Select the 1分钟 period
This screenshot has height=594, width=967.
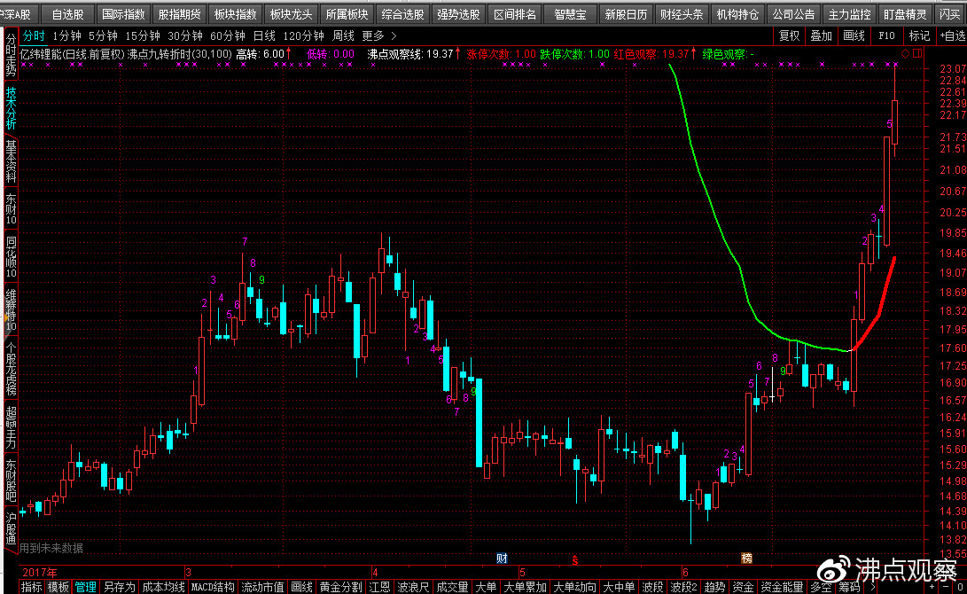66,35
